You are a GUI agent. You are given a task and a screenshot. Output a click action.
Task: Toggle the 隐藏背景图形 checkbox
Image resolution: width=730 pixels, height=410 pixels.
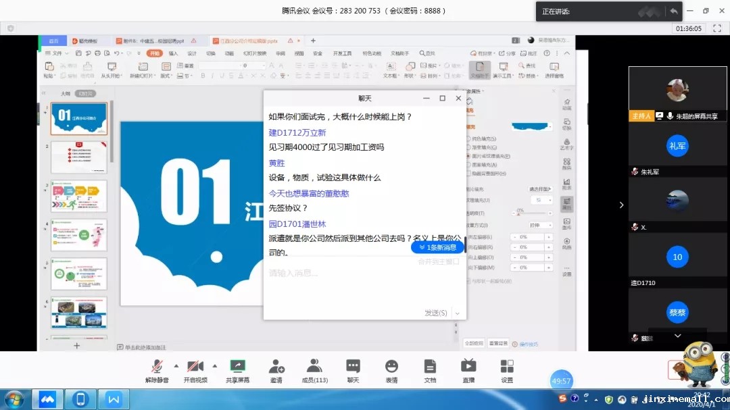coord(468,174)
